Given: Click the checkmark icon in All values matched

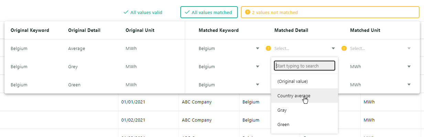Looking at the screenshot, I should pos(187,12).
